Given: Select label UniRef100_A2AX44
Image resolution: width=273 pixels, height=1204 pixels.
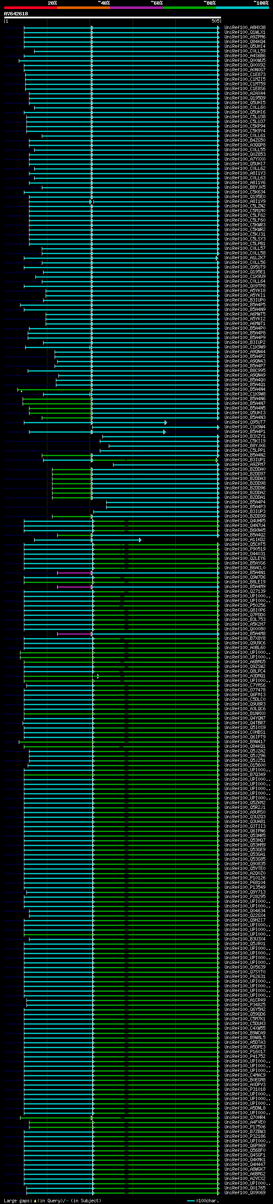Looking at the screenshot, I should (x=245, y=94).
